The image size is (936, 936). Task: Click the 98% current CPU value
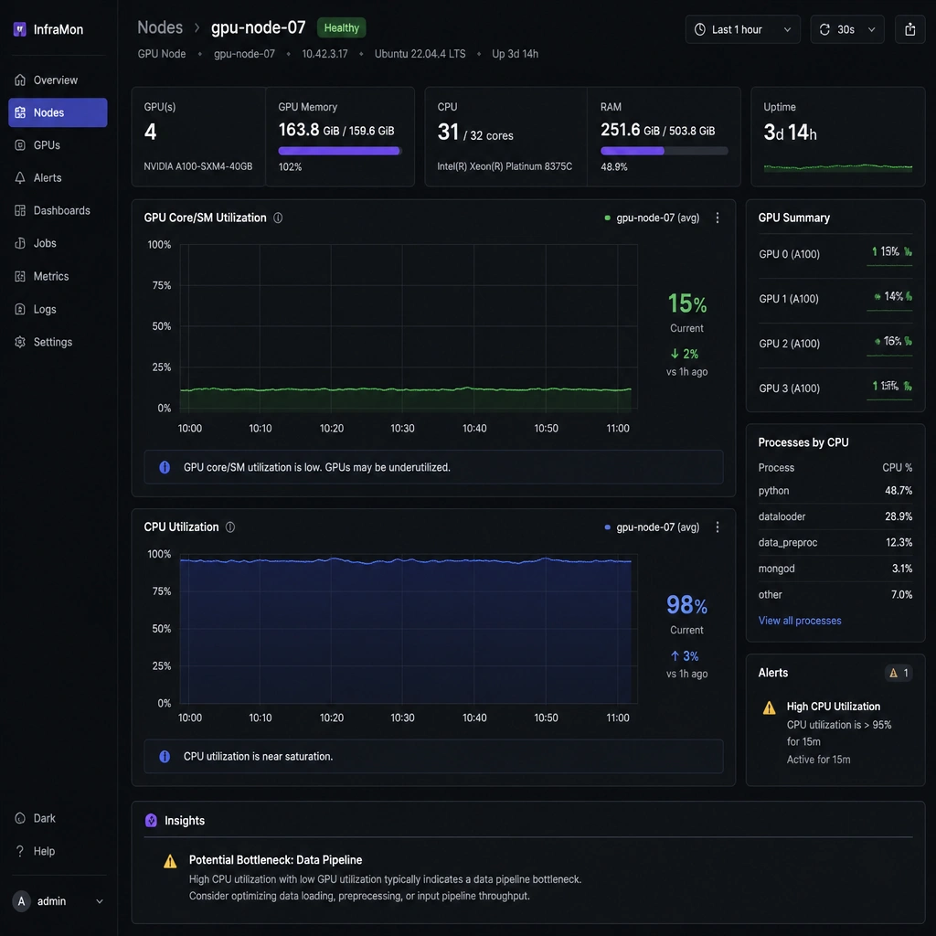(x=686, y=605)
